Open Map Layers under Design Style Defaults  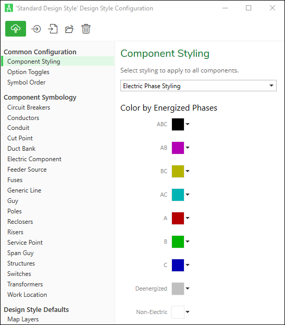pos(23,319)
